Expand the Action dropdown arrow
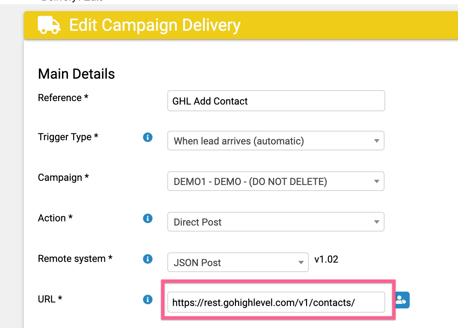The image size is (458, 328). [376, 222]
